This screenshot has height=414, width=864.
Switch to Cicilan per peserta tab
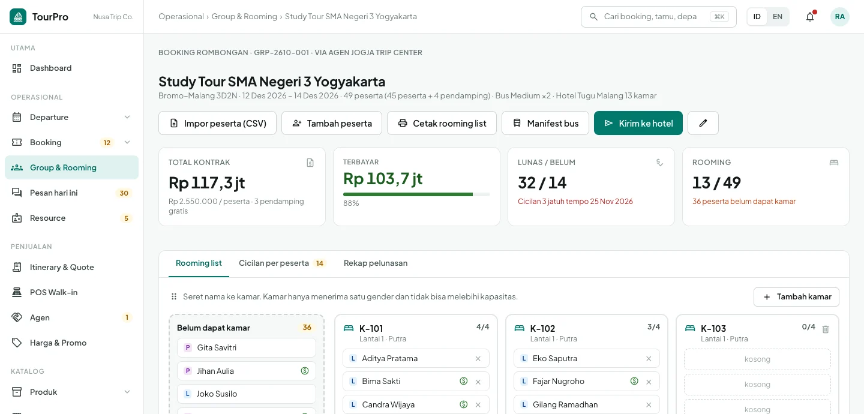282,263
